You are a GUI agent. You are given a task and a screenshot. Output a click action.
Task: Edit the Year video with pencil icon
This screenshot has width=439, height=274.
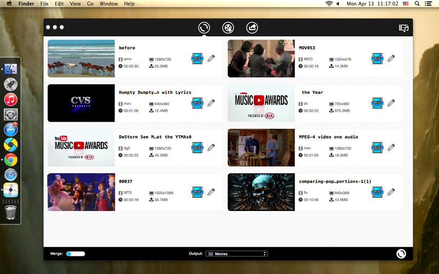(x=391, y=103)
